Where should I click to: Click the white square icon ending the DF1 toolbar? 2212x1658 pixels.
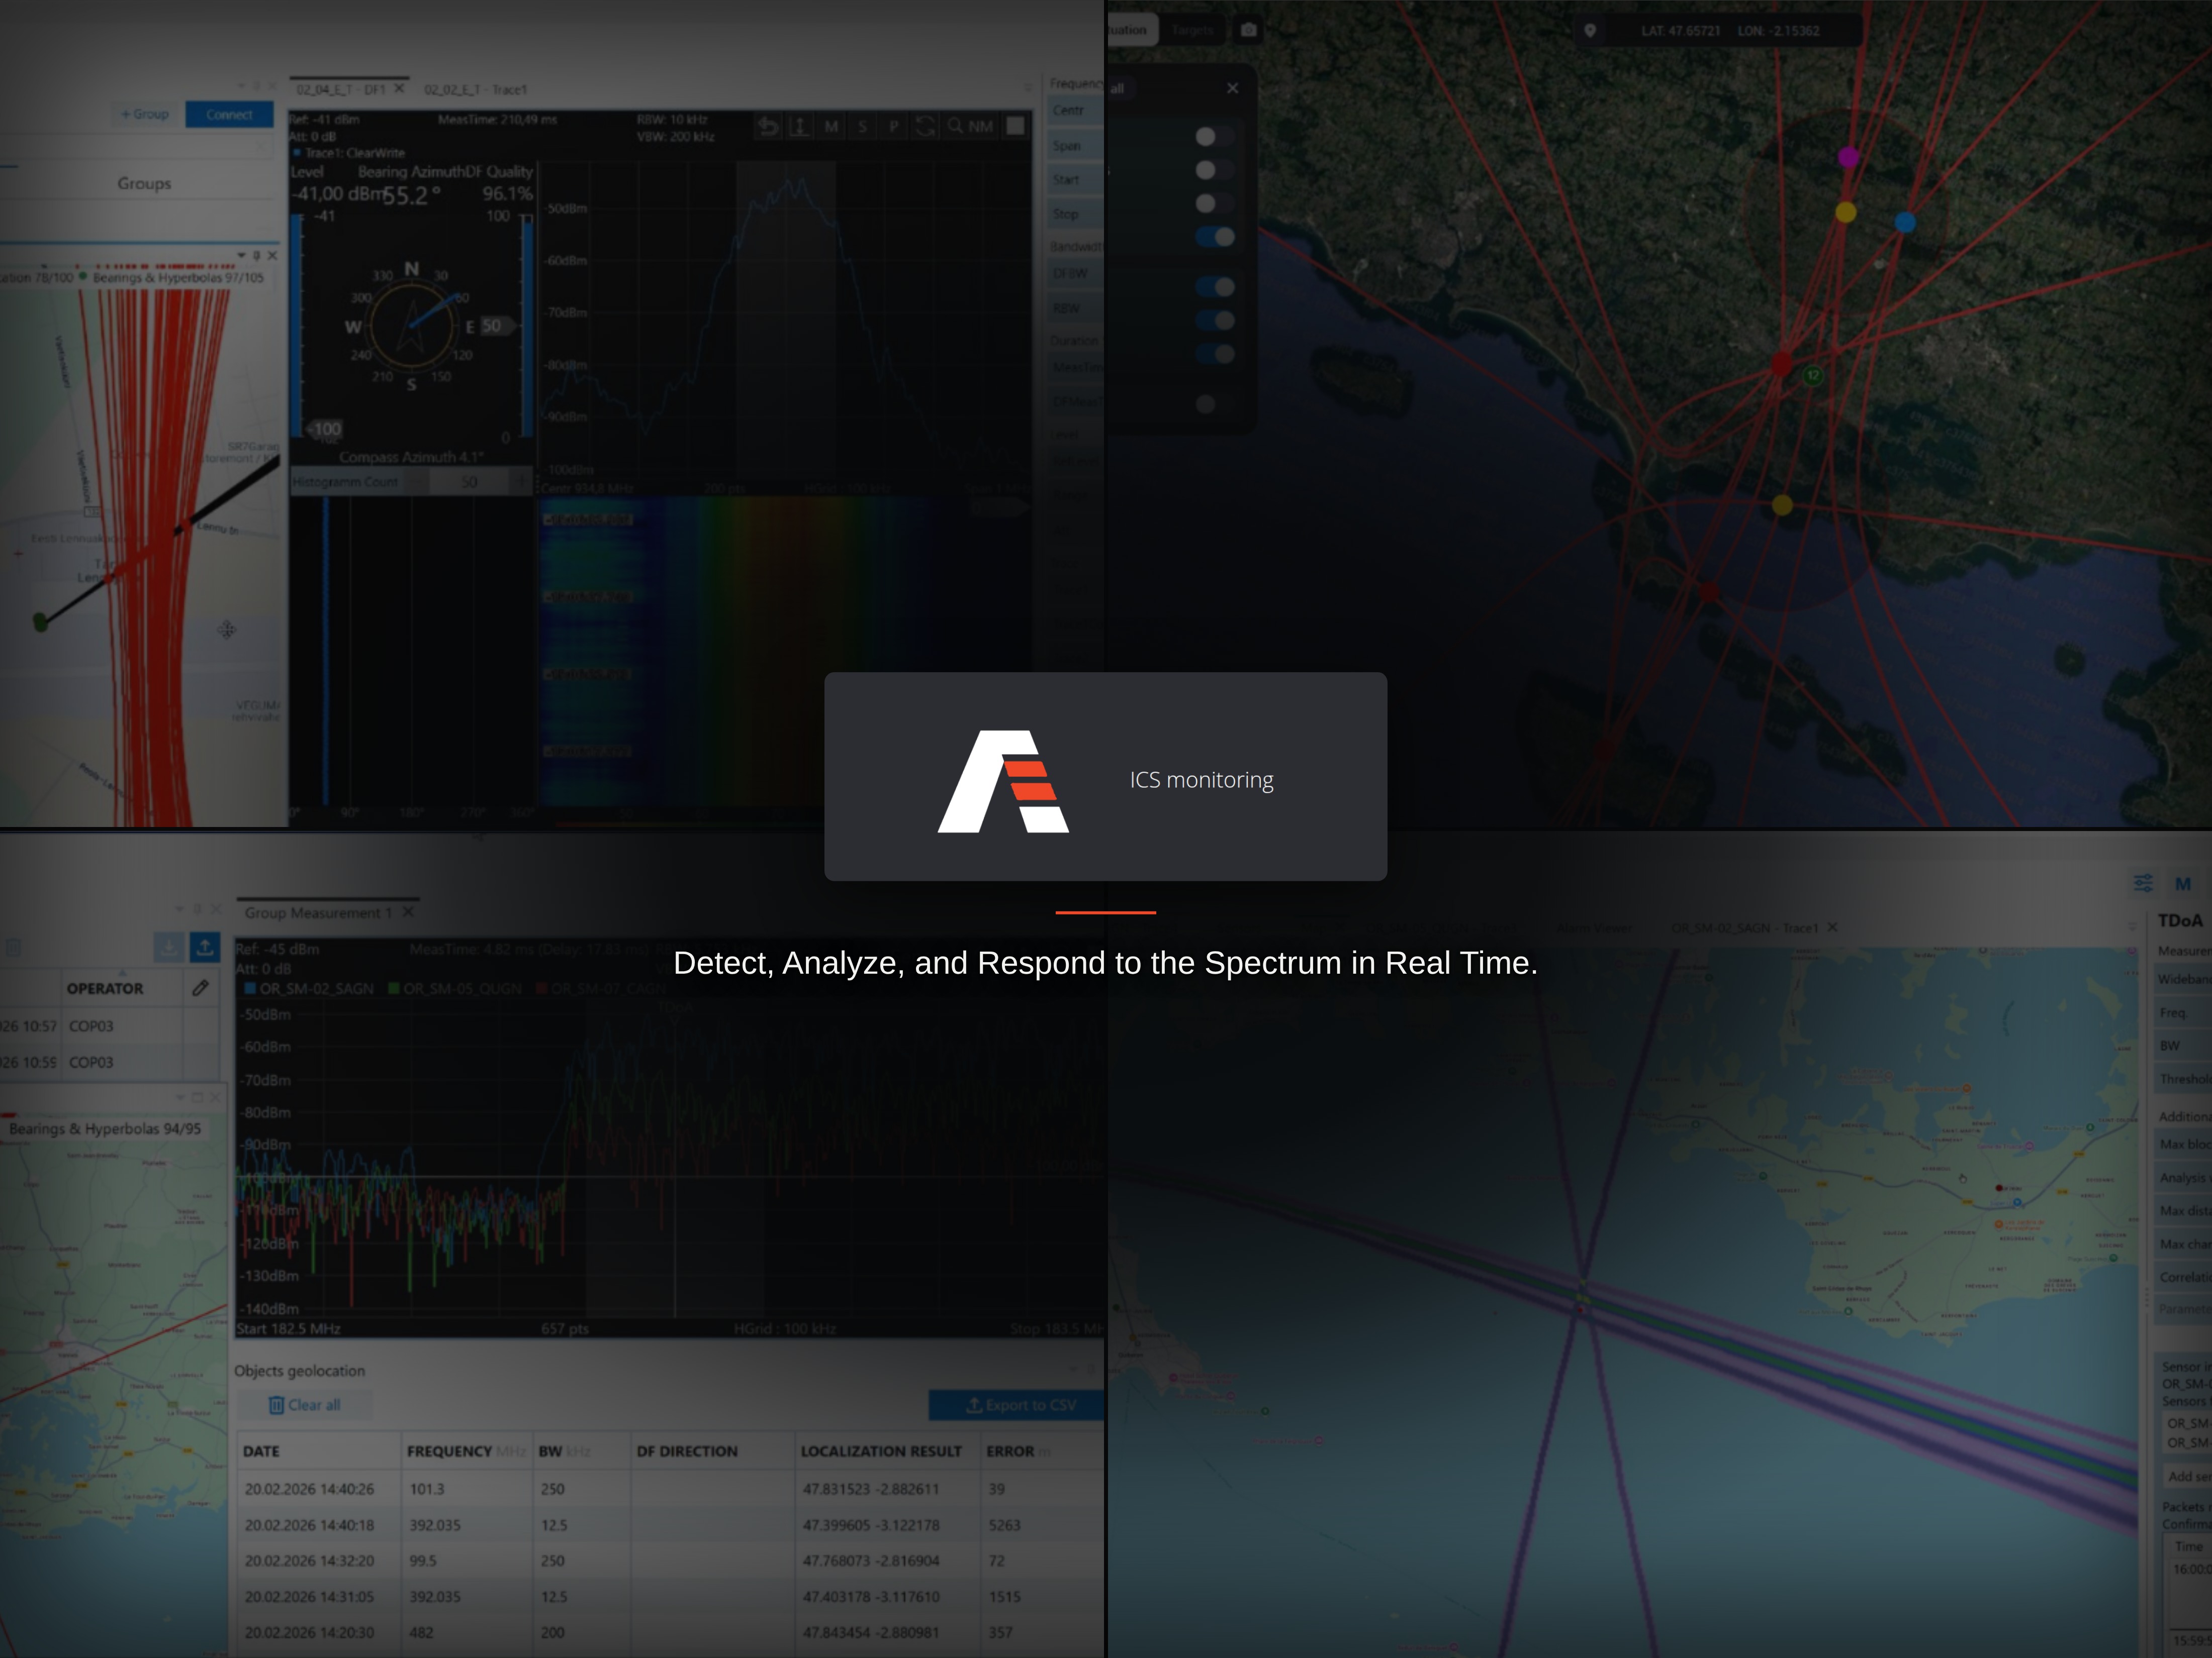point(1015,126)
